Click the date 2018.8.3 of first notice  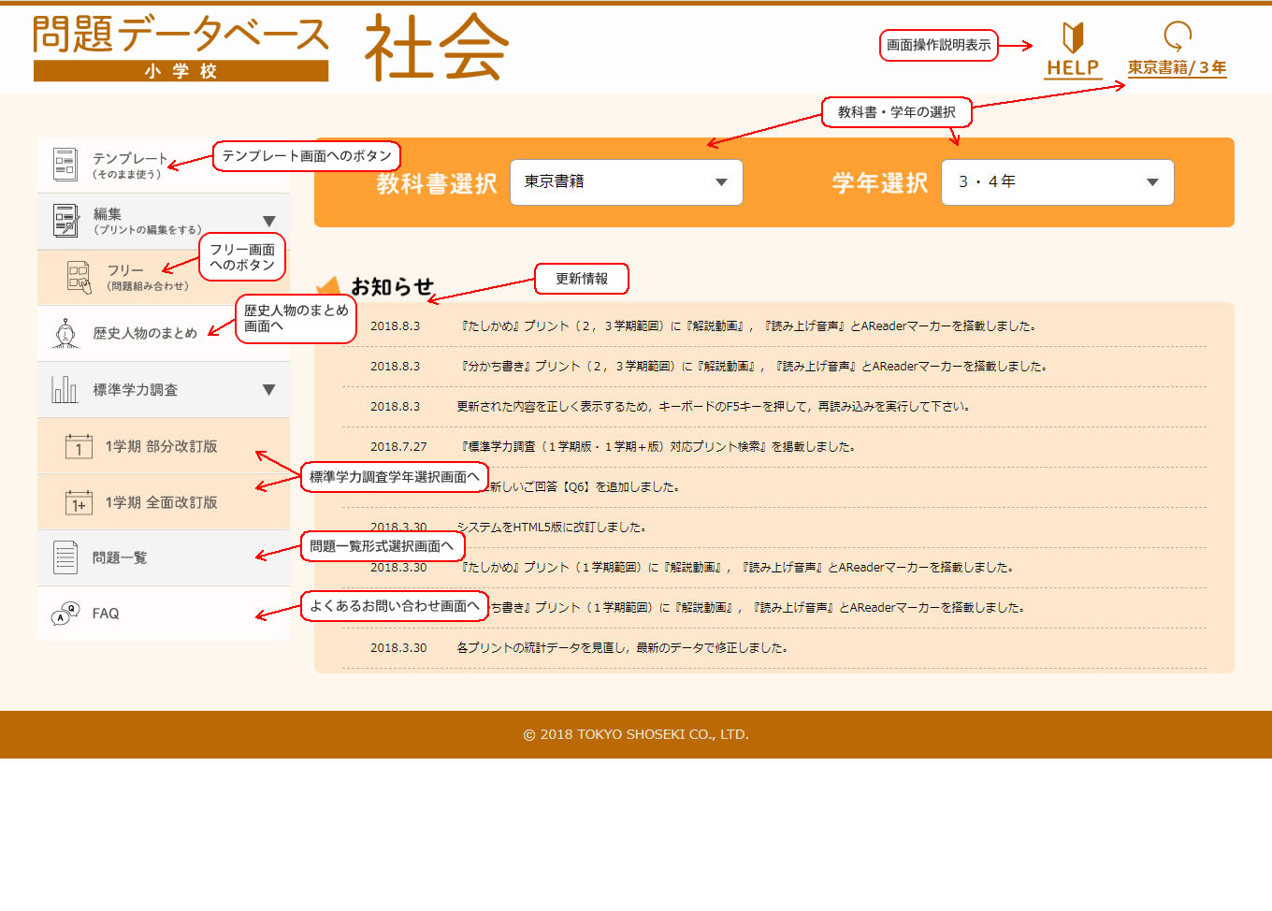tap(395, 326)
